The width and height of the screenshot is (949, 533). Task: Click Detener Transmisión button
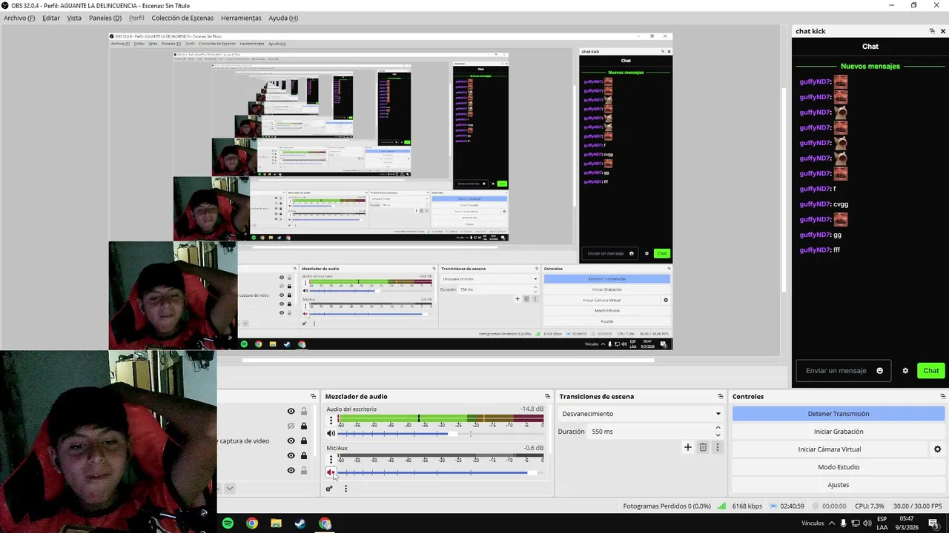coord(839,414)
